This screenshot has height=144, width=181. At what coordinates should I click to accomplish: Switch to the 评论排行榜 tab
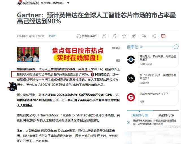tap(165, 115)
